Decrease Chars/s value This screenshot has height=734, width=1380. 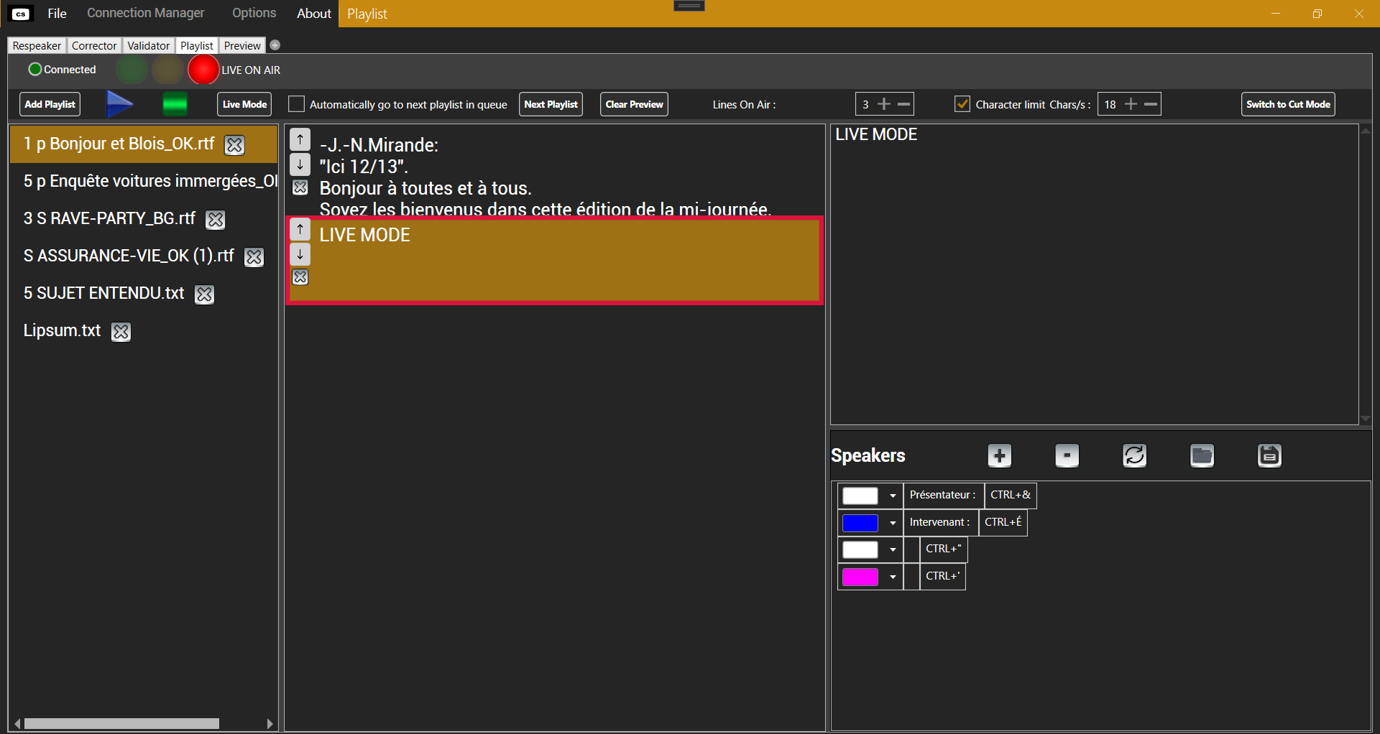point(1151,104)
